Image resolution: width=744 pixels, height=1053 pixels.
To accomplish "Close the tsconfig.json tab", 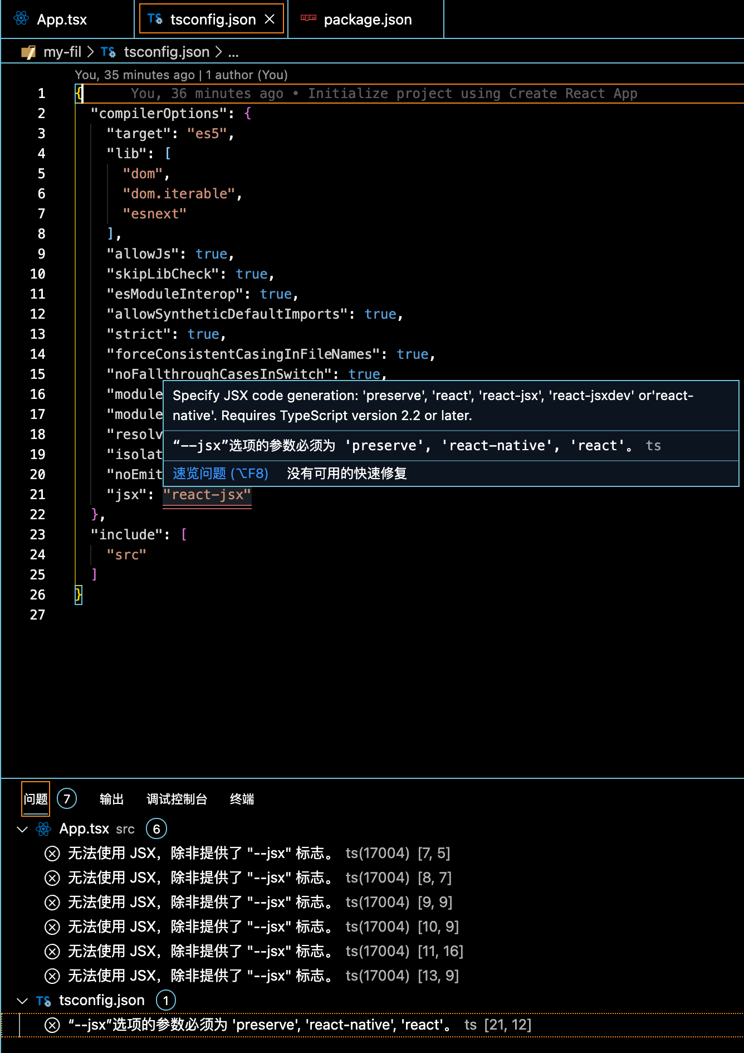I will click(x=270, y=19).
